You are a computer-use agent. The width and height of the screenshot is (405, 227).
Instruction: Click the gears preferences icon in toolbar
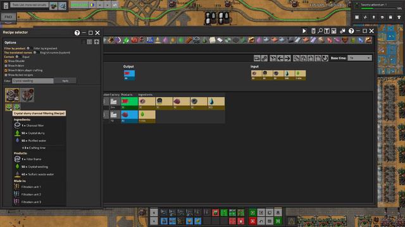pos(265,58)
